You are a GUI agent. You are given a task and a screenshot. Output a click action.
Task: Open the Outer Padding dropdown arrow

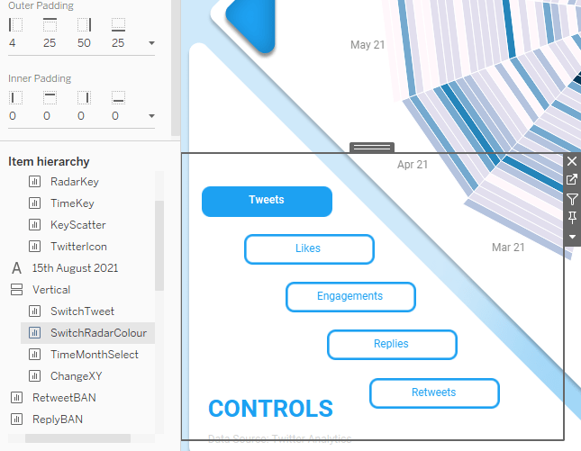click(151, 43)
